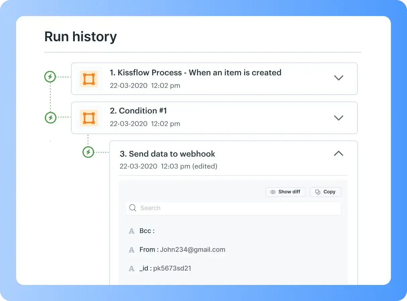Click the orange Kissflow Process app icon in step 1
The width and height of the screenshot is (407, 301).
[89, 79]
